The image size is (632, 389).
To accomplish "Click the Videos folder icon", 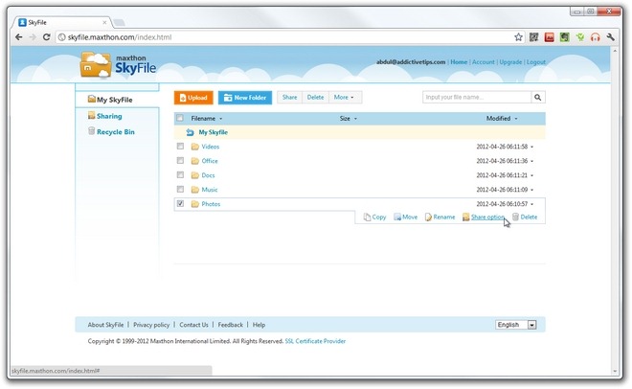I will [x=195, y=147].
